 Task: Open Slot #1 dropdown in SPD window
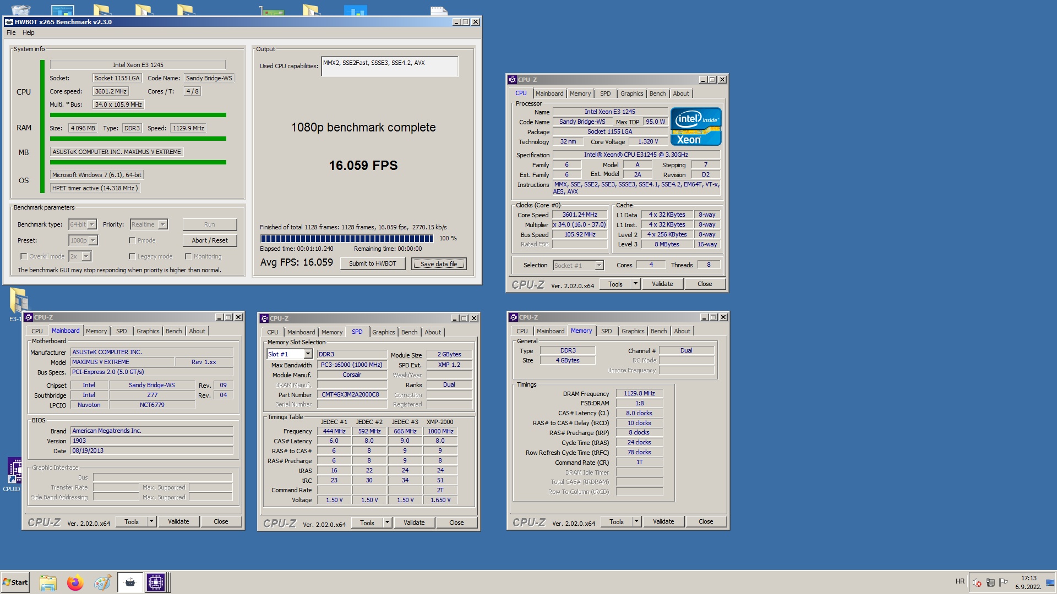[290, 354]
